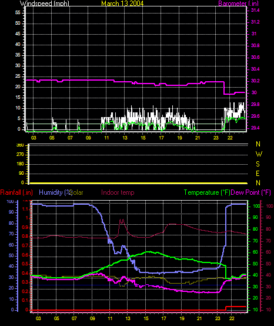
Task: Click the March 13 2004 date title
Action: (122, 4)
